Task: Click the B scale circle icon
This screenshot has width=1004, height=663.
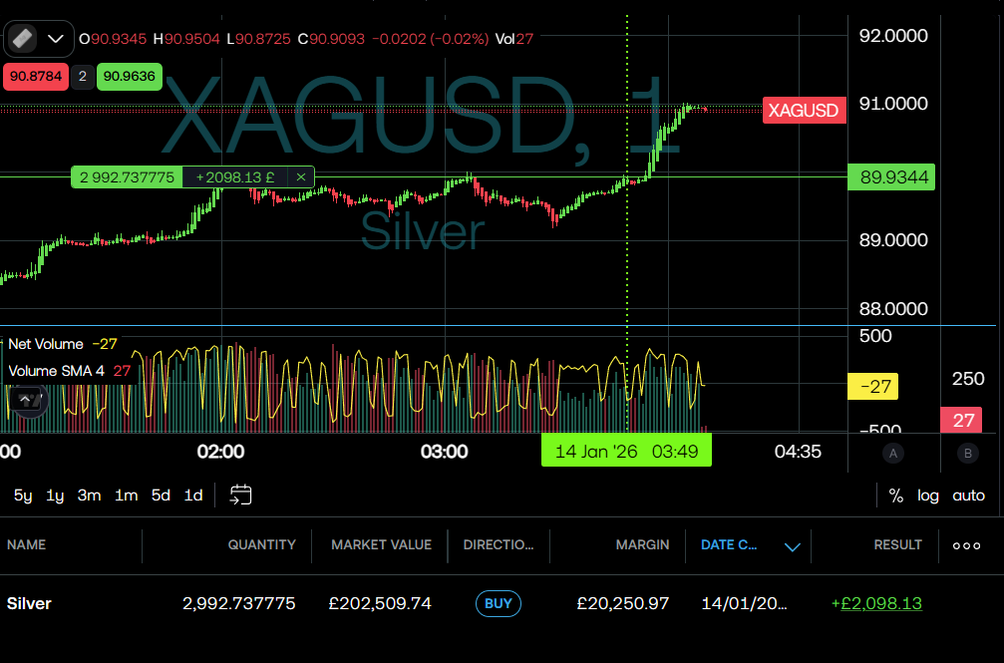Action: tap(967, 454)
